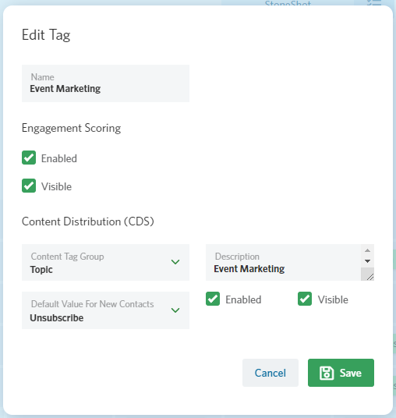
Task: Click inside the Description text area
Action: tap(284, 262)
